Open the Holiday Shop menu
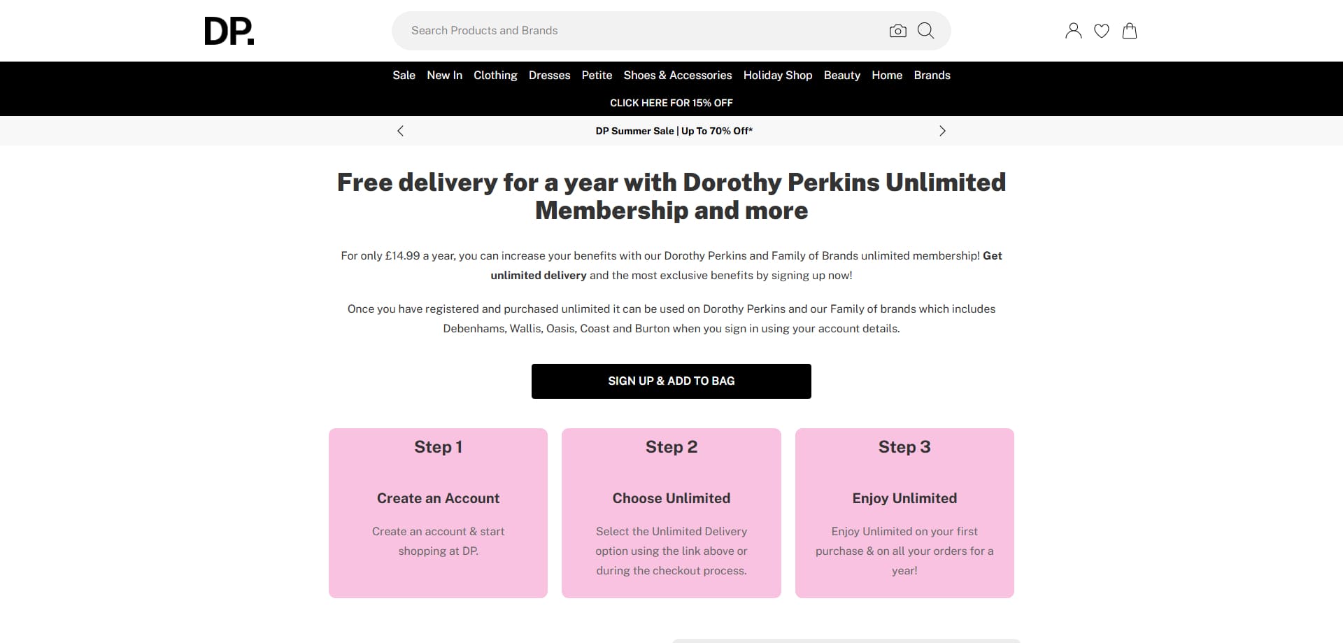This screenshot has height=643, width=1343. tap(778, 76)
